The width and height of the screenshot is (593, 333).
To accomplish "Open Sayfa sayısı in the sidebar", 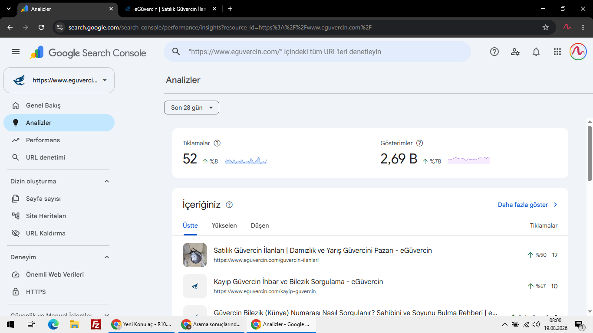I will tap(59, 199).
